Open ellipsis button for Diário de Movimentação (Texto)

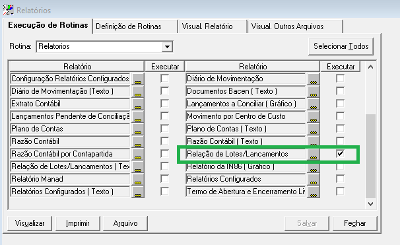(138, 91)
